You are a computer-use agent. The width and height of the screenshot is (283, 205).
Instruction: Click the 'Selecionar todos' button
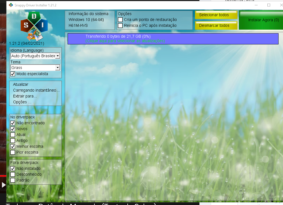216,15
